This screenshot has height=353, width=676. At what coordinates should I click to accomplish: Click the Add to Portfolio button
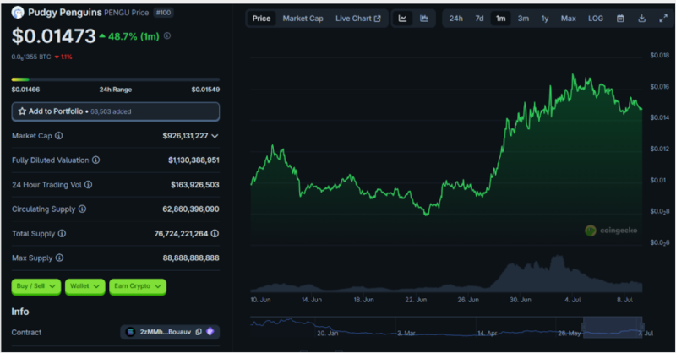coord(115,111)
